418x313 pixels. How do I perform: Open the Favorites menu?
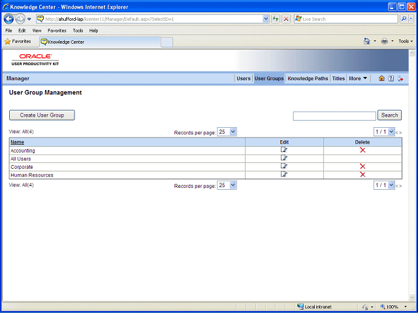coord(57,31)
